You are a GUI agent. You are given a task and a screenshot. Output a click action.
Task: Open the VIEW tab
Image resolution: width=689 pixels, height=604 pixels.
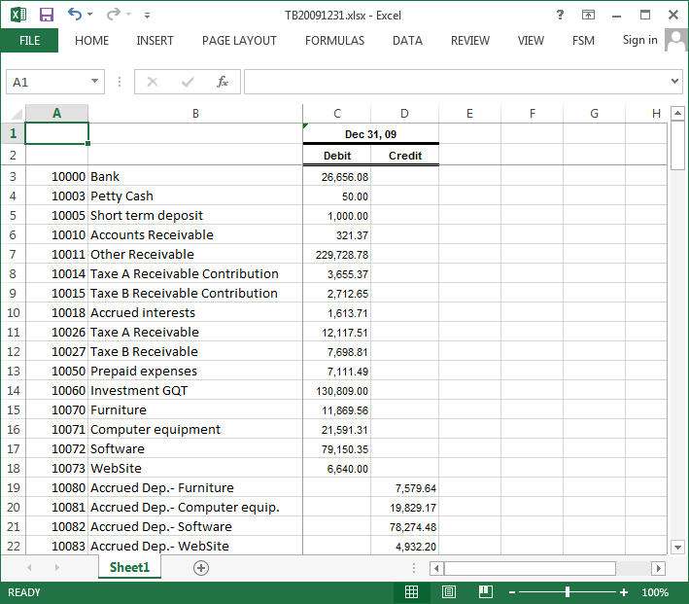(531, 41)
